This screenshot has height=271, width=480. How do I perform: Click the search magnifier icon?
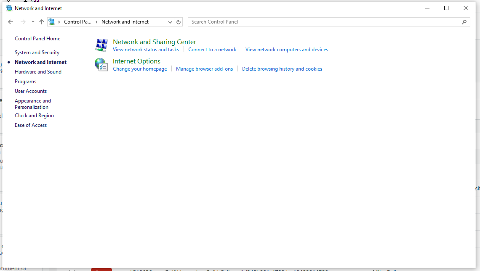tap(464, 22)
